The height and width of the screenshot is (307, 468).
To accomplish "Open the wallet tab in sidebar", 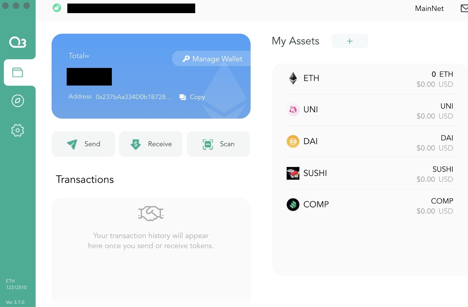I will [18, 72].
